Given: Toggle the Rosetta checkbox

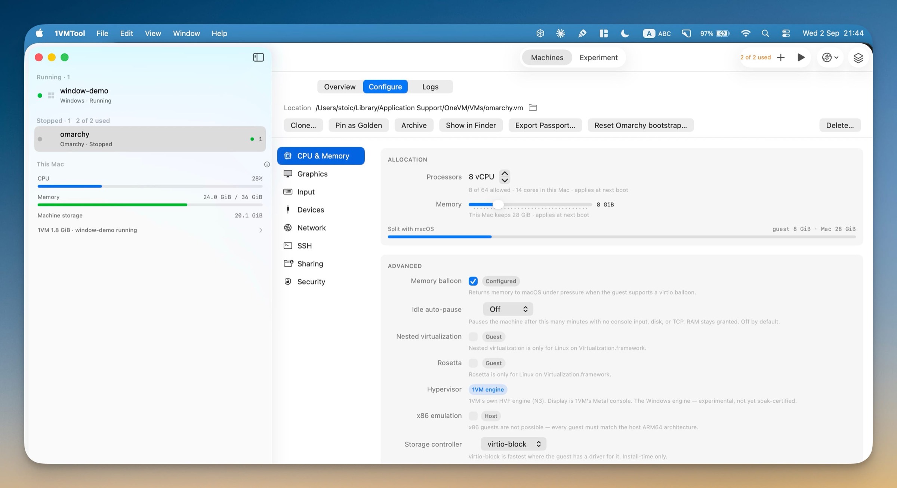Looking at the screenshot, I should click(473, 363).
